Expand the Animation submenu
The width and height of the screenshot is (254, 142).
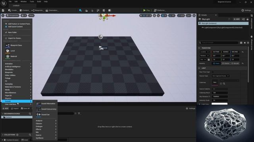[17, 64]
